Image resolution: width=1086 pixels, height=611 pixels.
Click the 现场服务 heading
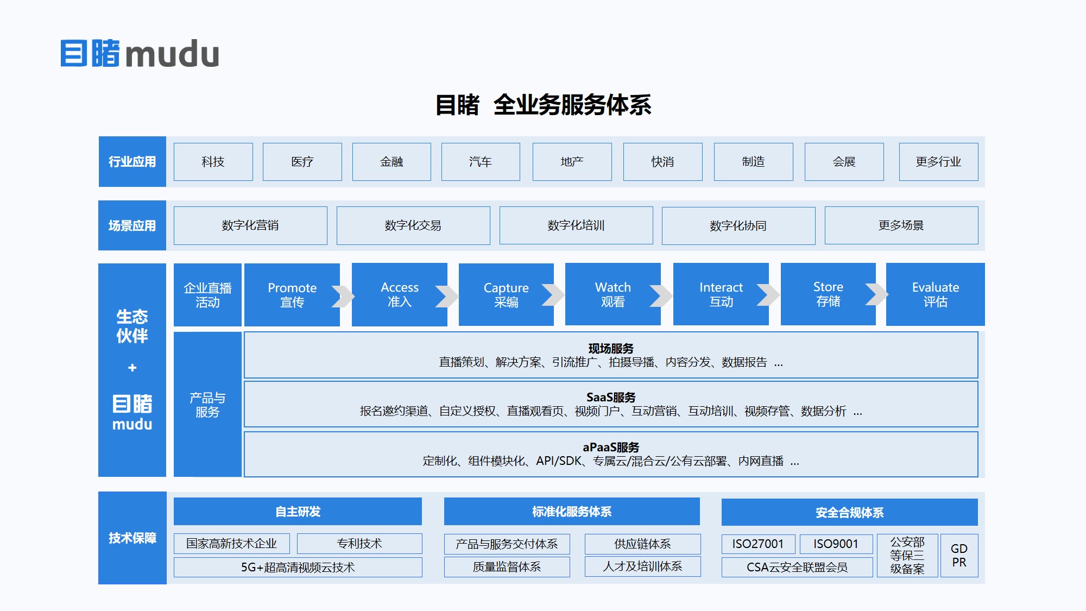pos(611,348)
